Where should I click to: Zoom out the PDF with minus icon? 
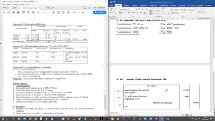(x=63, y=12)
